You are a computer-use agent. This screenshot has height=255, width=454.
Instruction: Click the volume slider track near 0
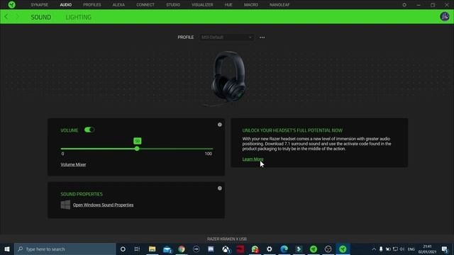click(62, 149)
